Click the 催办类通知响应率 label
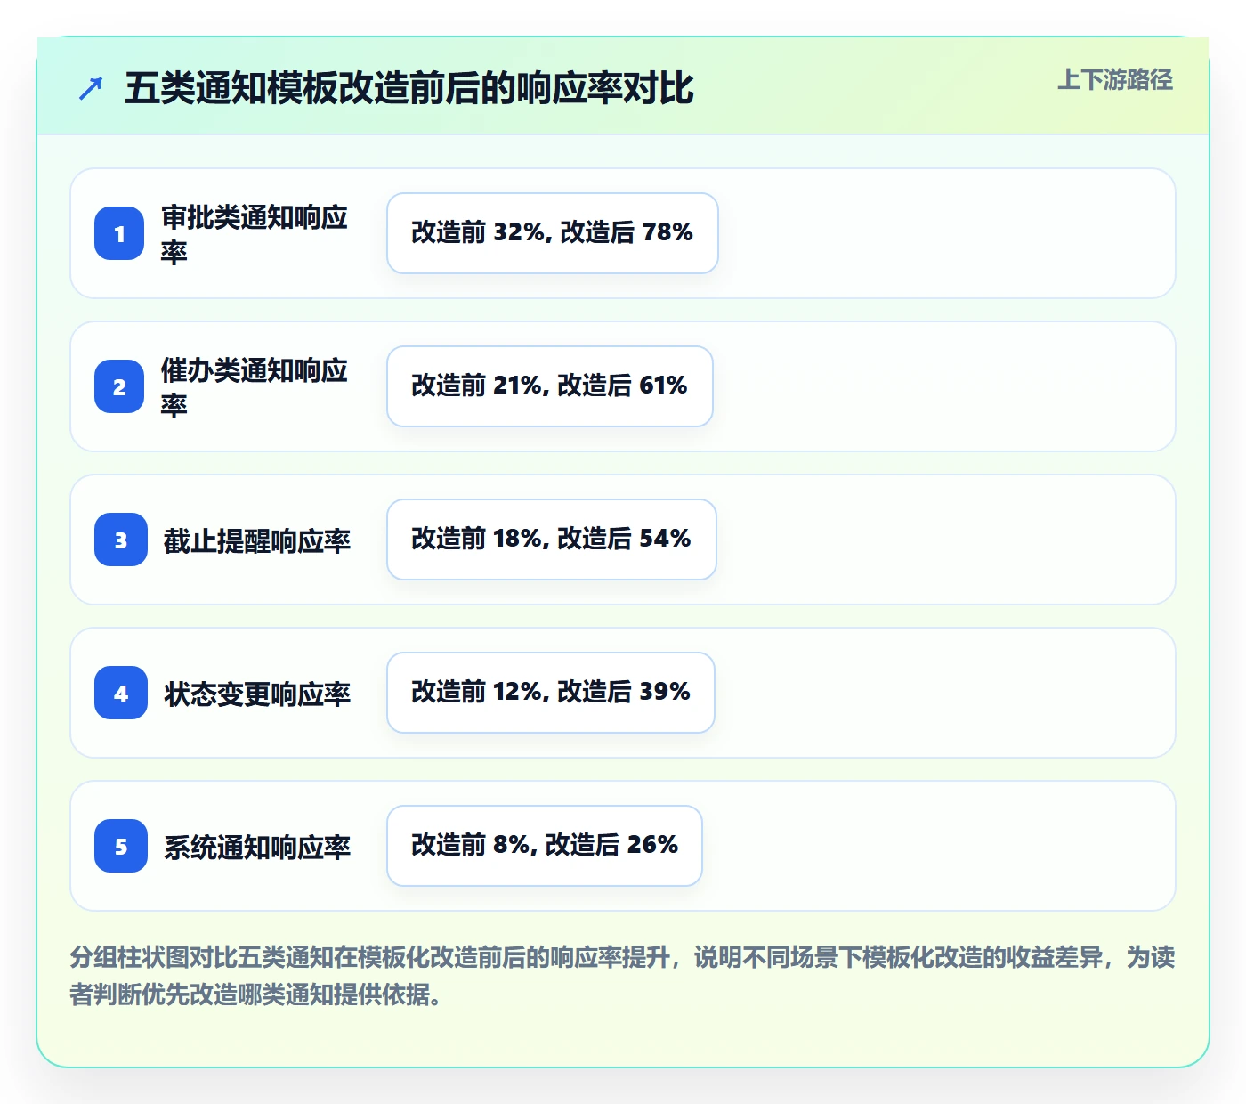 pos(255,387)
